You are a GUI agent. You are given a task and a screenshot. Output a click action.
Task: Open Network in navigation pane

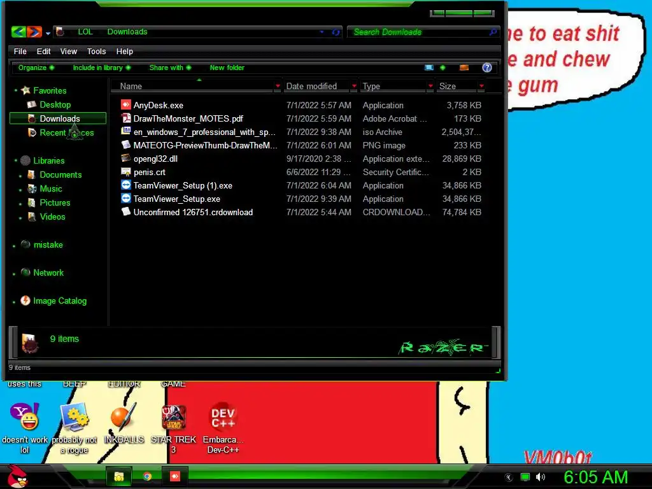48,273
